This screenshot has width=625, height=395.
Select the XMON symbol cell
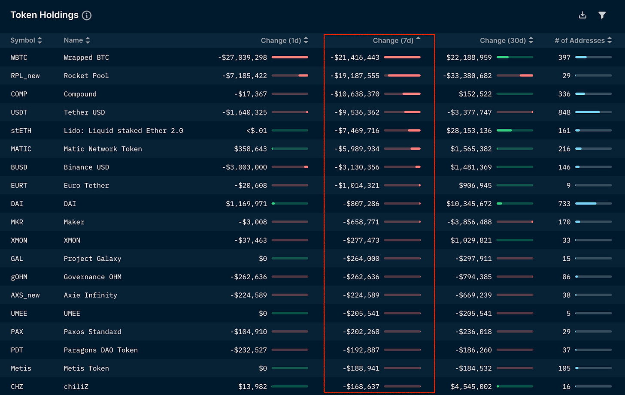click(19, 241)
